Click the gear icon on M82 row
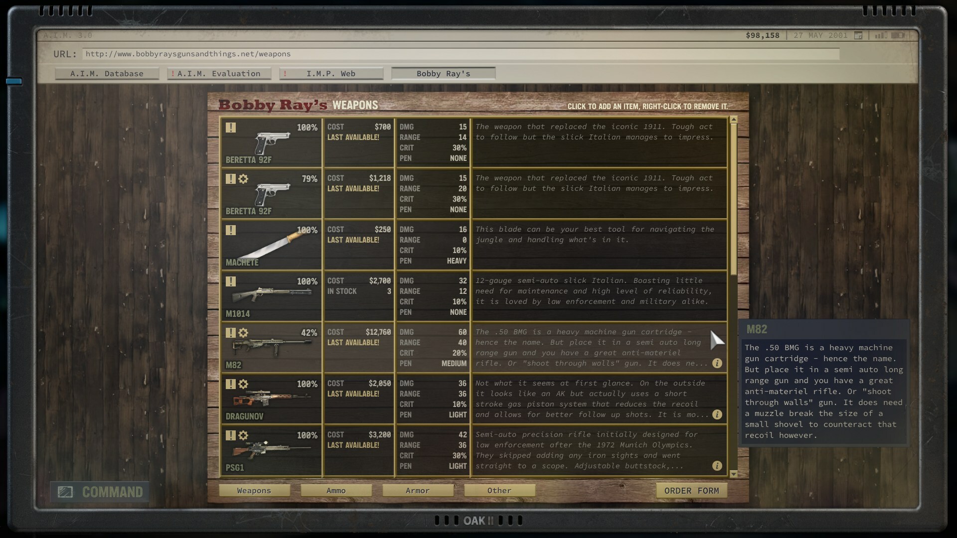Viewport: 957px width, 538px height. [x=243, y=332]
